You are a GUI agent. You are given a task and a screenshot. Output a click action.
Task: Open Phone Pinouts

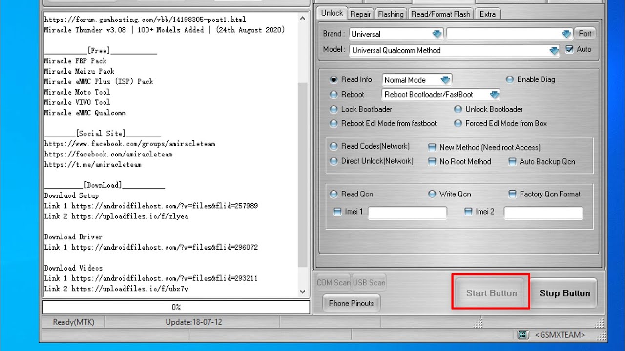pyautogui.click(x=351, y=303)
